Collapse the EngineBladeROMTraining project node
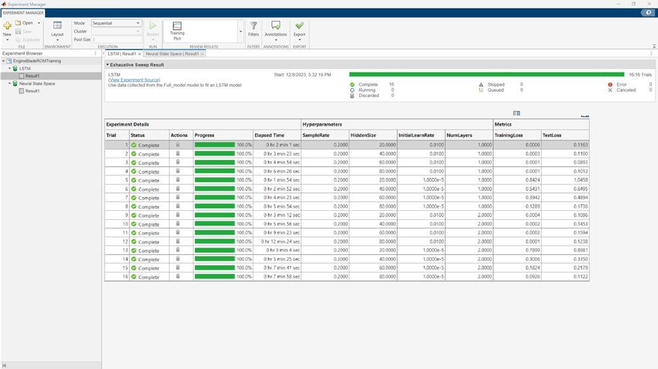The width and height of the screenshot is (658, 369). (3, 60)
